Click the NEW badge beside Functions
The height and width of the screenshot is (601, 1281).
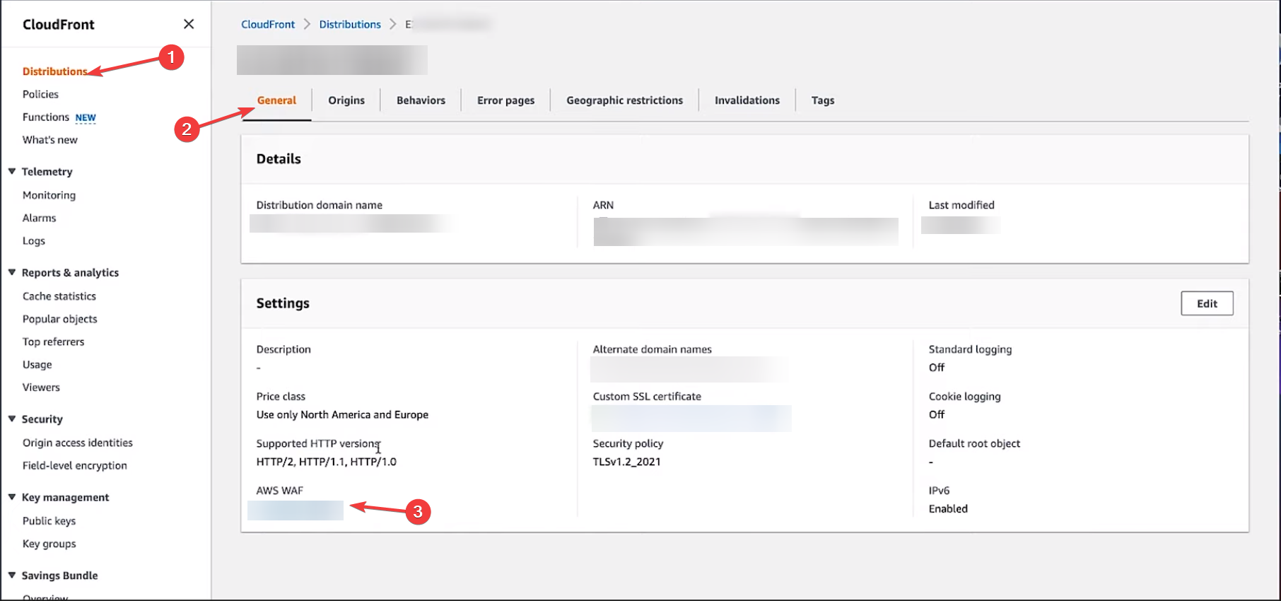click(86, 117)
